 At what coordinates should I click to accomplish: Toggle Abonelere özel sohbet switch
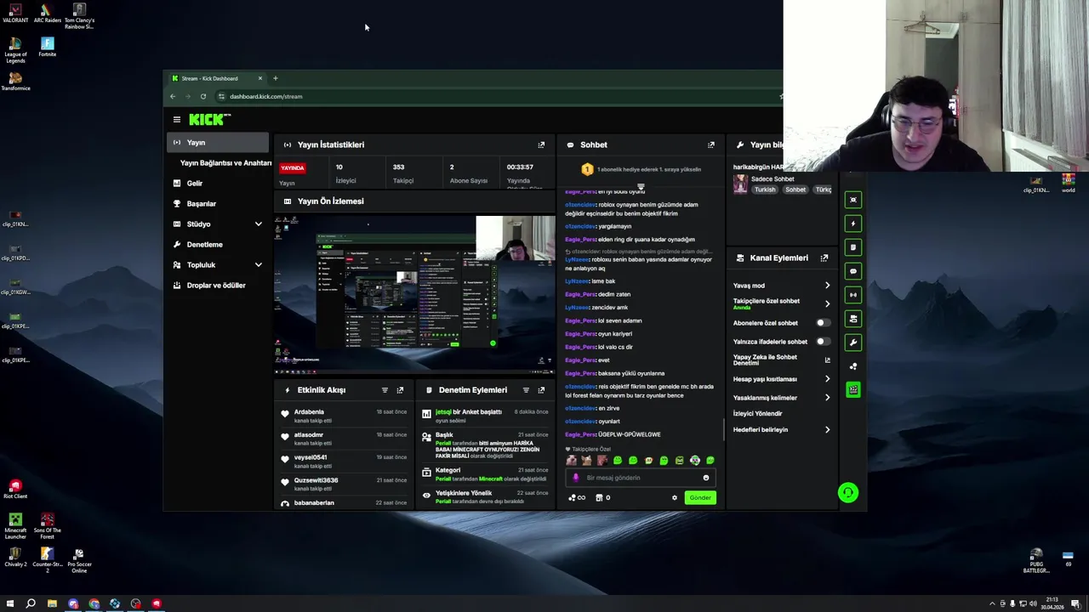pos(822,323)
